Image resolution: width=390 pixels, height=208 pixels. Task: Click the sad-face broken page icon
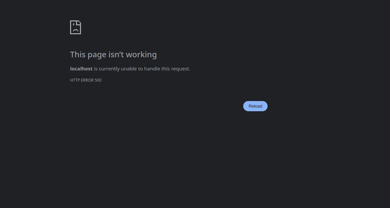(76, 27)
